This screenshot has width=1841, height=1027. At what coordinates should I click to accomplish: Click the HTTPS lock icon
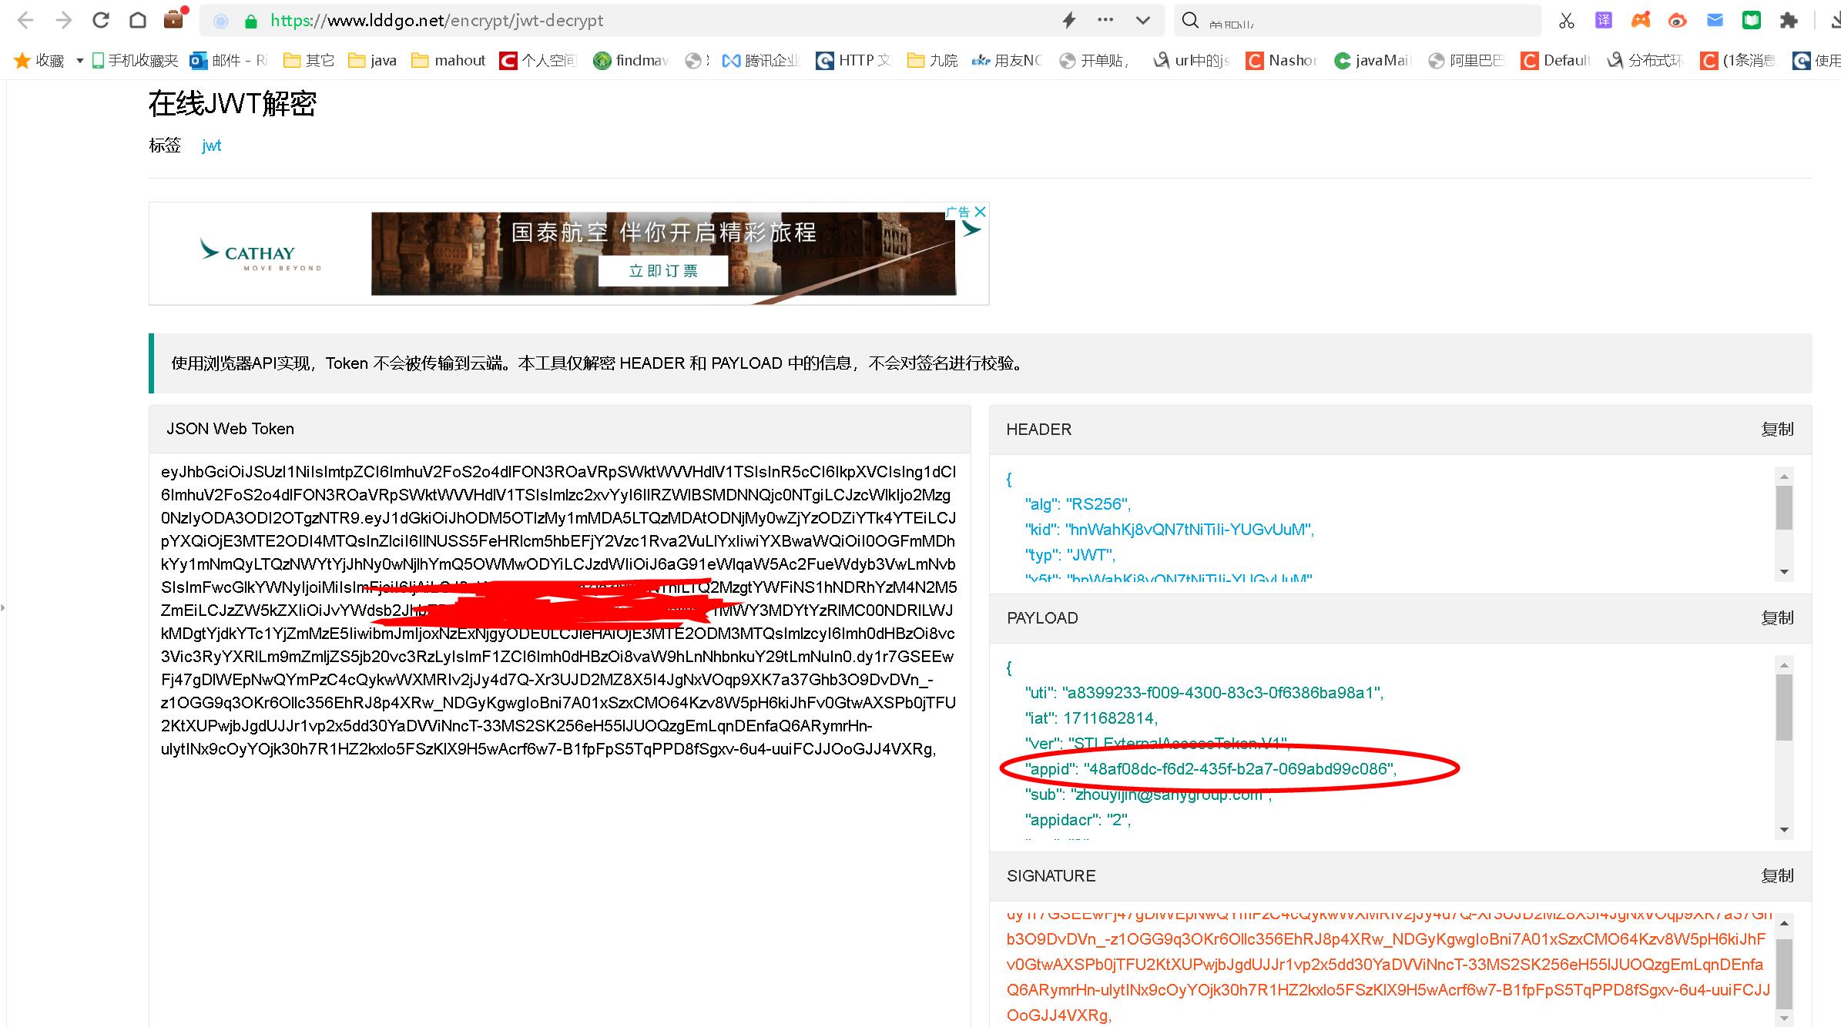click(250, 21)
